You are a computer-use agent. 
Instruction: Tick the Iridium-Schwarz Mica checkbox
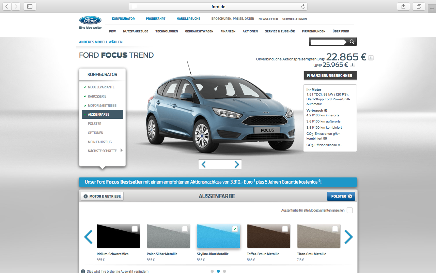coord(135,229)
